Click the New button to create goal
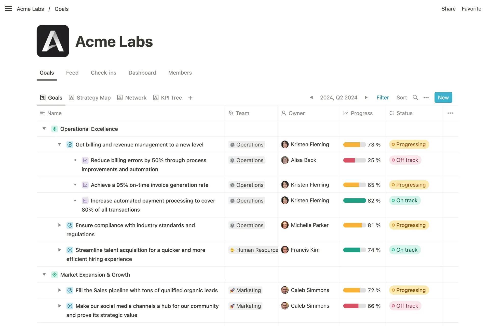Image resolution: width=489 pixels, height=326 pixels. click(443, 97)
